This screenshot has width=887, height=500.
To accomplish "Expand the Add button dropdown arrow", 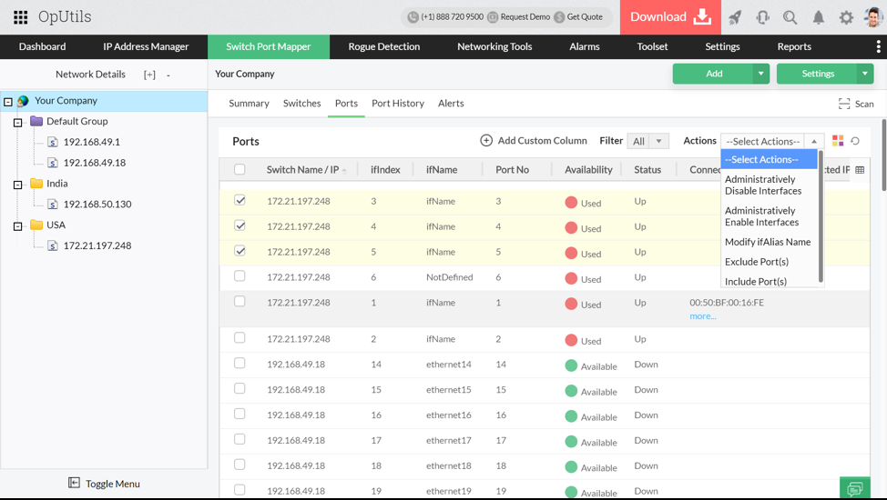I will [760, 74].
